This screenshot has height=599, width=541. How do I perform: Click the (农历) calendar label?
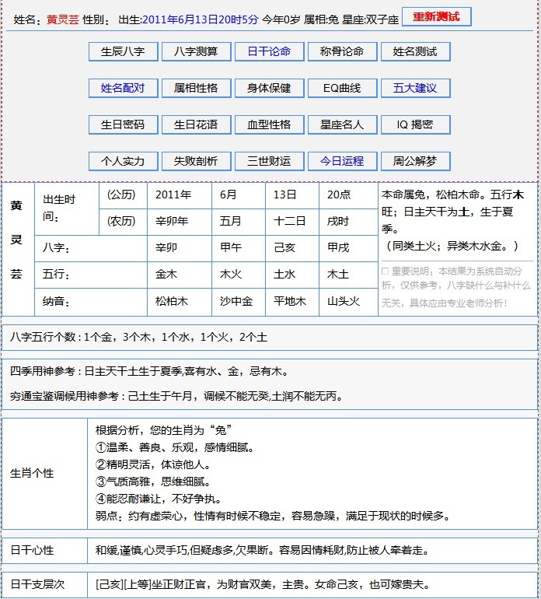click(x=123, y=222)
